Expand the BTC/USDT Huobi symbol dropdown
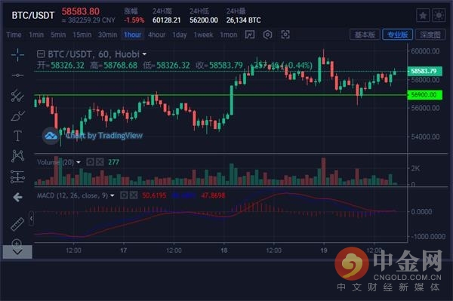 pyautogui.click(x=144, y=54)
